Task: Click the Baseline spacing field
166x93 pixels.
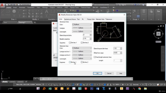Action: 86,38
